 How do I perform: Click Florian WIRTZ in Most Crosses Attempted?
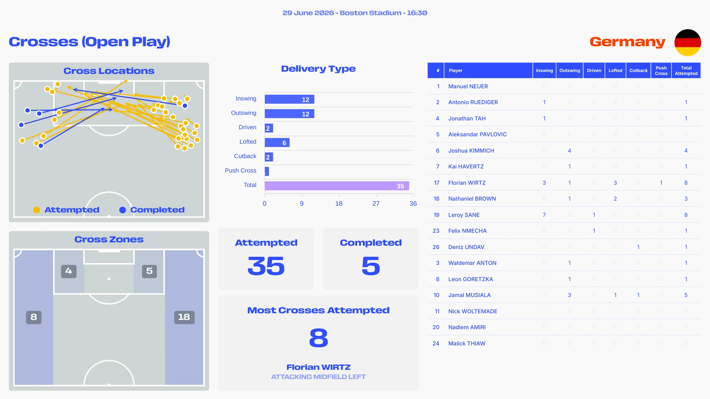(x=318, y=367)
